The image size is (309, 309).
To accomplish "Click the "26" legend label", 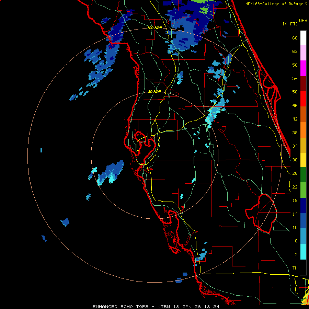I will pyautogui.click(x=295, y=173).
